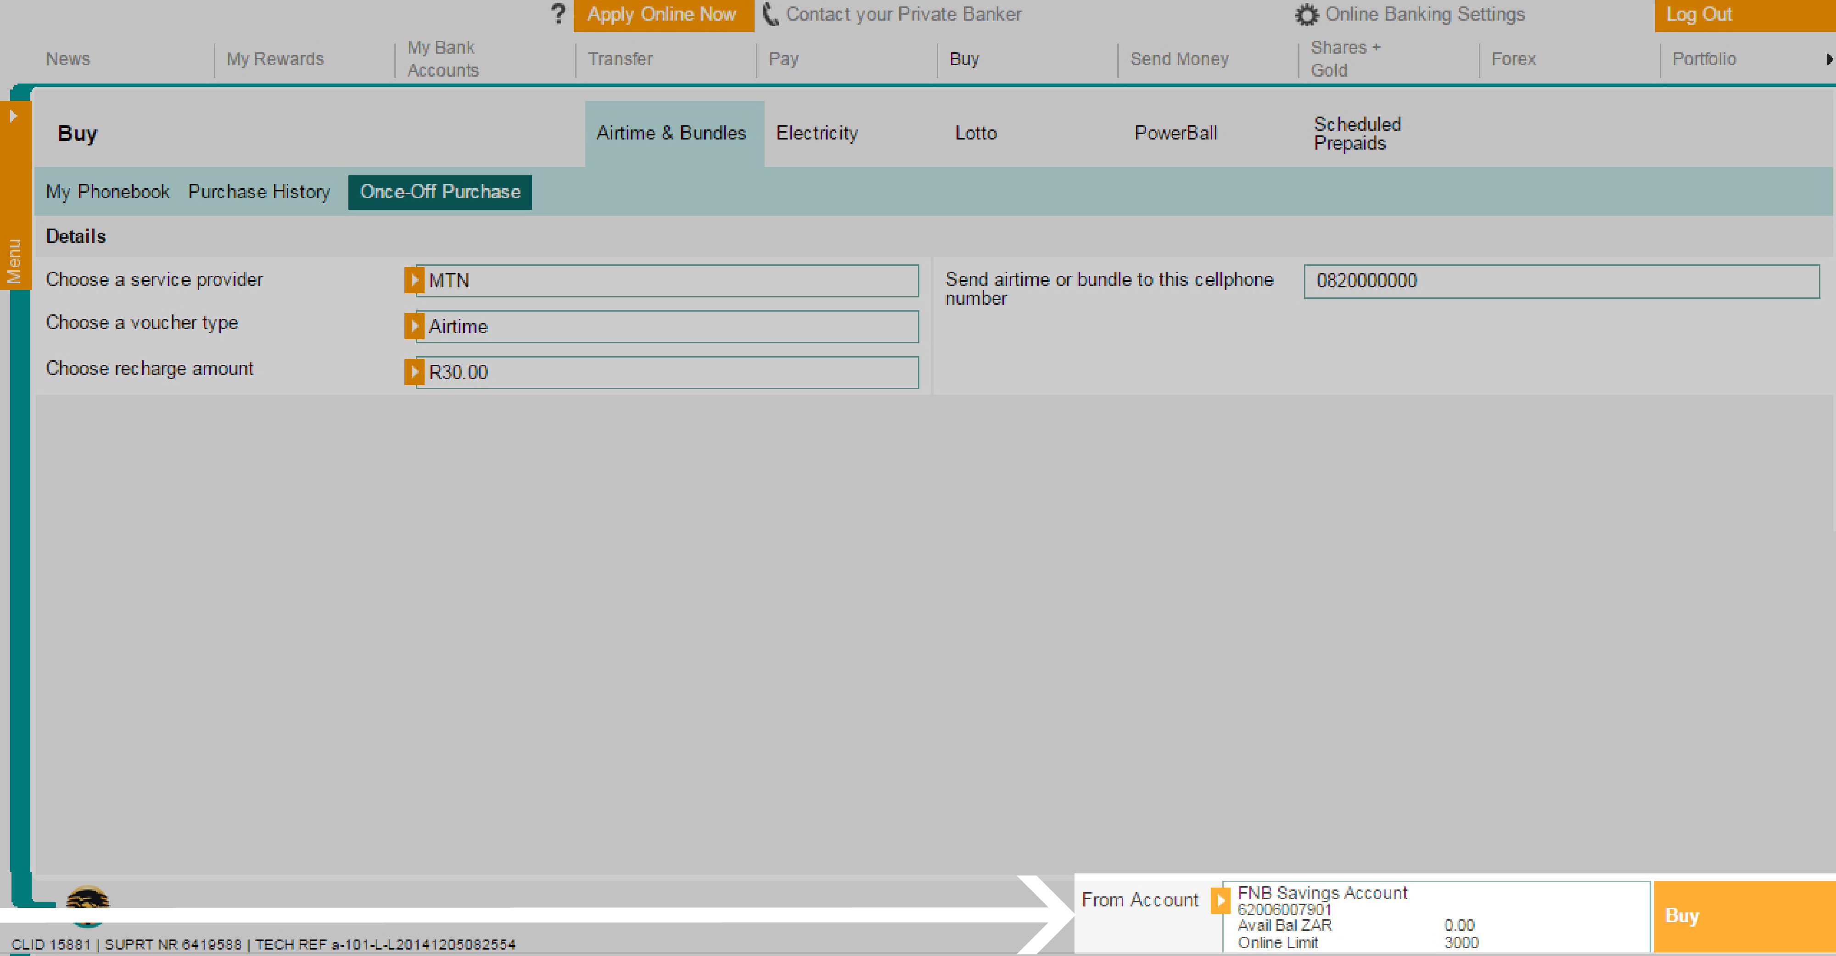This screenshot has height=956, width=1836.
Task: Click the account number 62006007901
Action: point(1284,909)
